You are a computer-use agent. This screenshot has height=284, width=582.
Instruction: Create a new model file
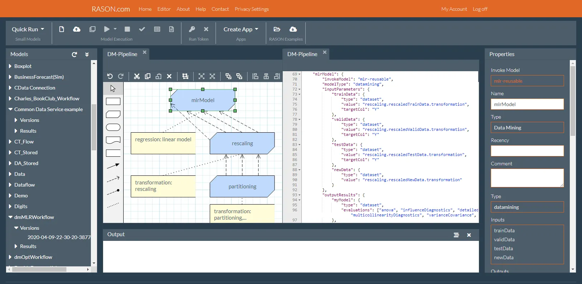[61, 29]
